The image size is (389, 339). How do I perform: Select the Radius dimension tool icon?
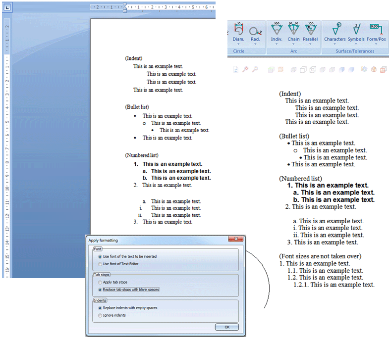pos(255,31)
